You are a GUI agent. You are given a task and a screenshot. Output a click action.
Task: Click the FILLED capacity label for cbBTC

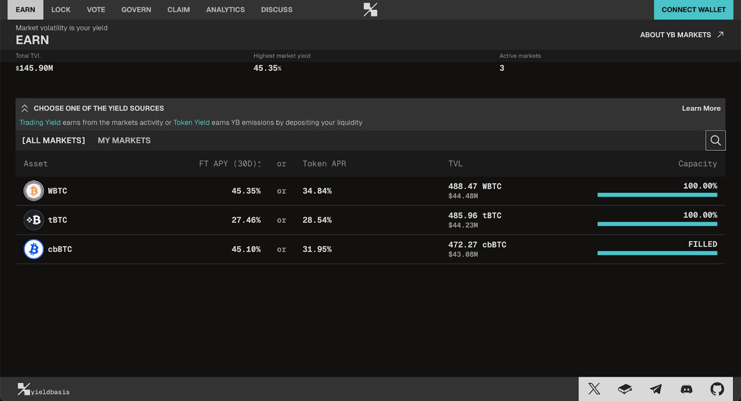pos(703,244)
